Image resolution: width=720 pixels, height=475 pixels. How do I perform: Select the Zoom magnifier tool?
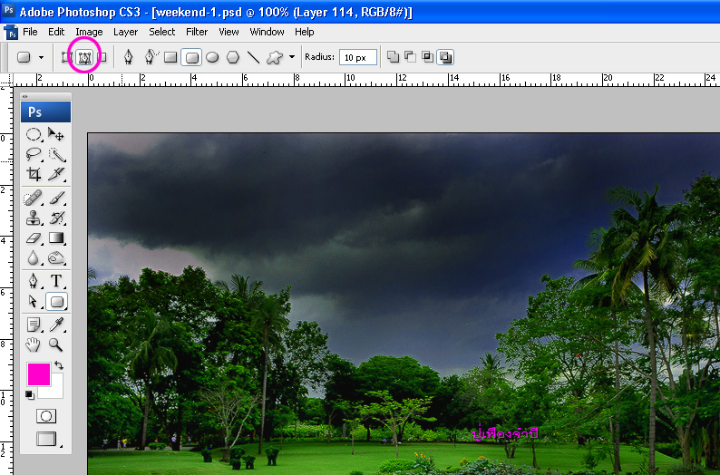coord(56,344)
